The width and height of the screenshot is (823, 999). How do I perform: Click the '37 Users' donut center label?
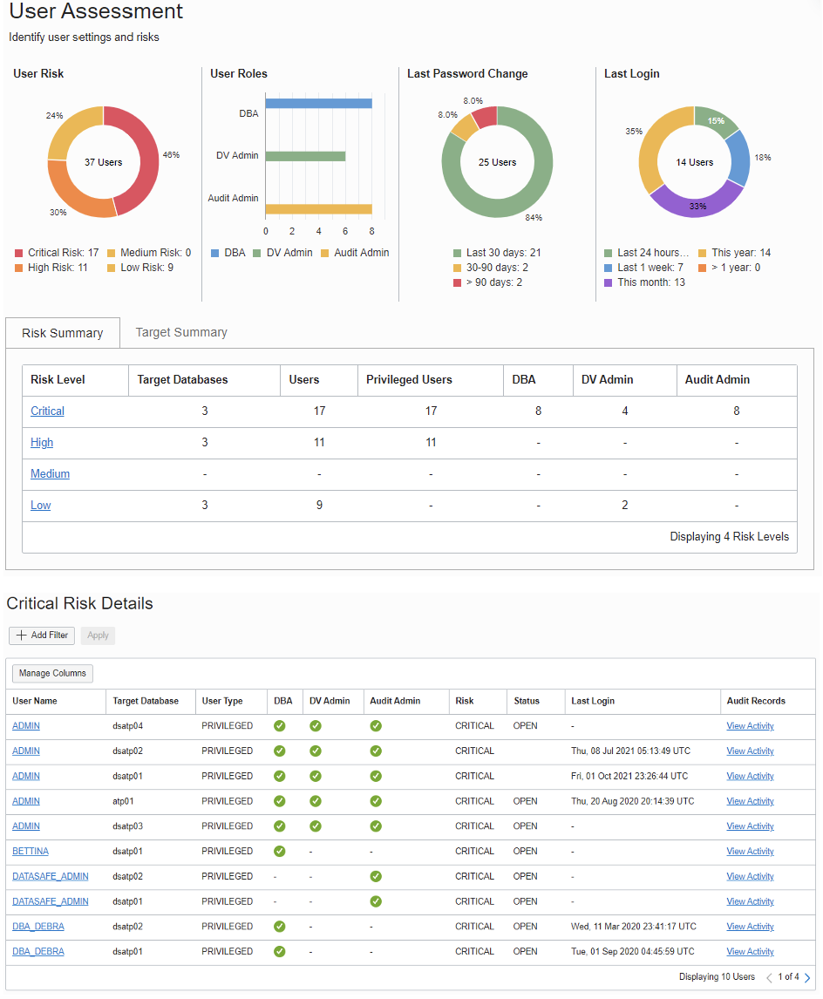coord(103,162)
